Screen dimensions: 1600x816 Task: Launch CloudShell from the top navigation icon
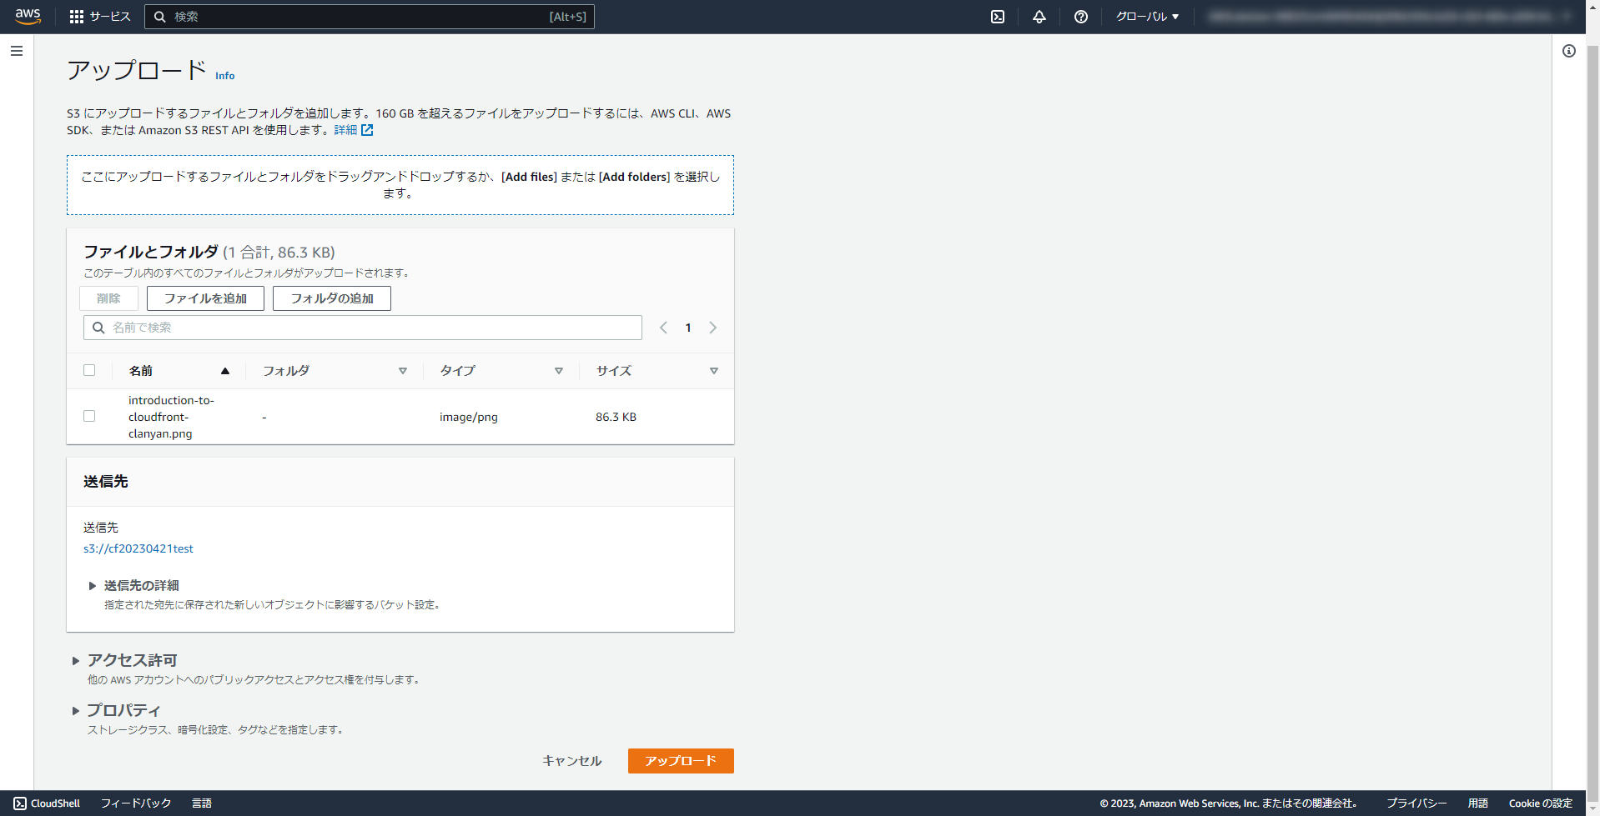pos(997,16)
